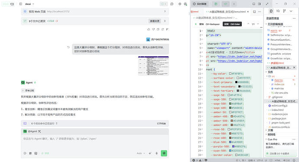The height and width of the screenshot is (162, 299).
Task: Open the chat history clock icon
Action: click(x=172, y=4)
